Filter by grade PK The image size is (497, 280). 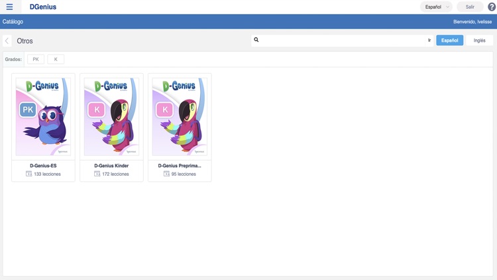(x=36, y=59)
